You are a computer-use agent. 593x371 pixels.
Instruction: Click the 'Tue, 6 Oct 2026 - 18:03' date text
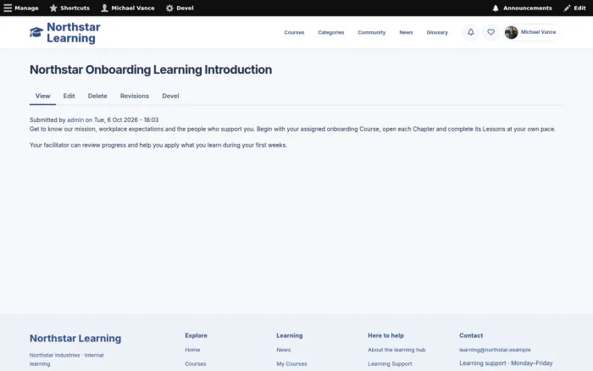126,120
